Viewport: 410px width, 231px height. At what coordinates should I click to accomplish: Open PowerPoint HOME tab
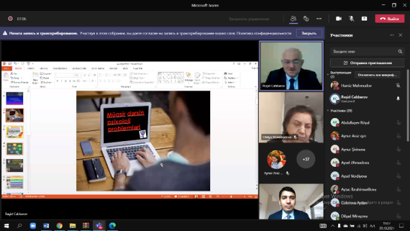[x=19, y=69]
